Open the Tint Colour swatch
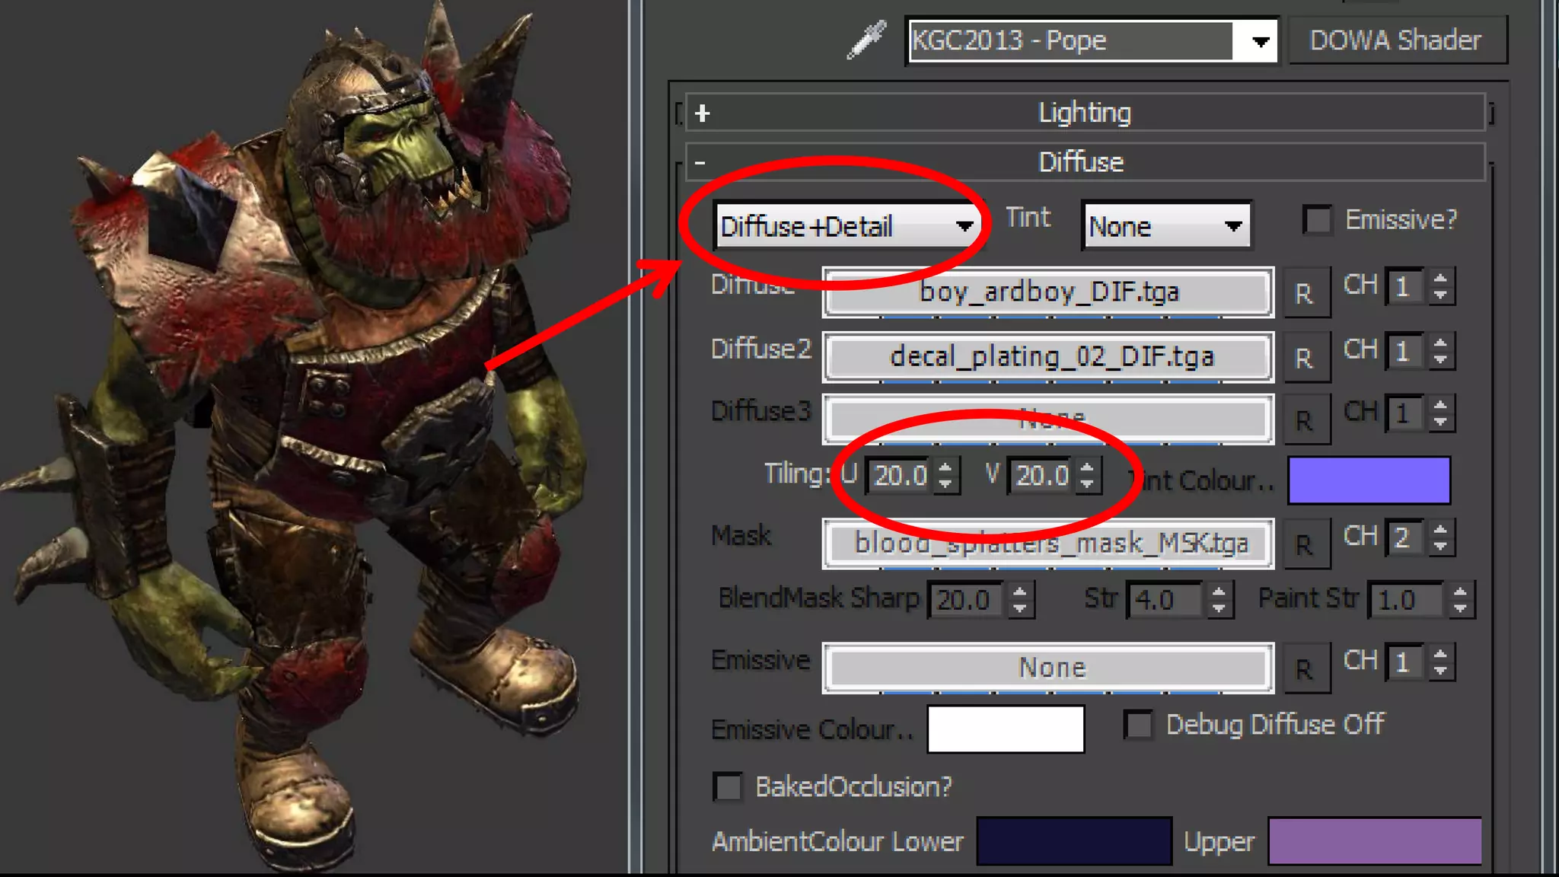This screenshot has height=877, width=1559. [x=1369, y=480]
